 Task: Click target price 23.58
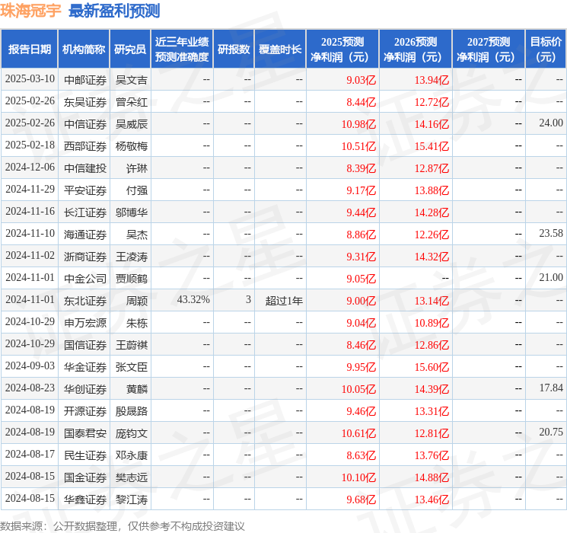click(551, 234)
